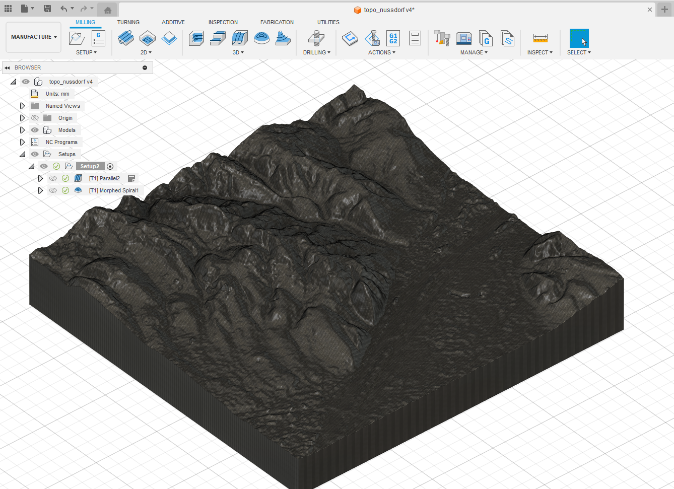Image resolution: width=674 pixels, height=489 pixels.
Task: Collapse the BROWSER panel with double arrows
Action: coord(7,67)
